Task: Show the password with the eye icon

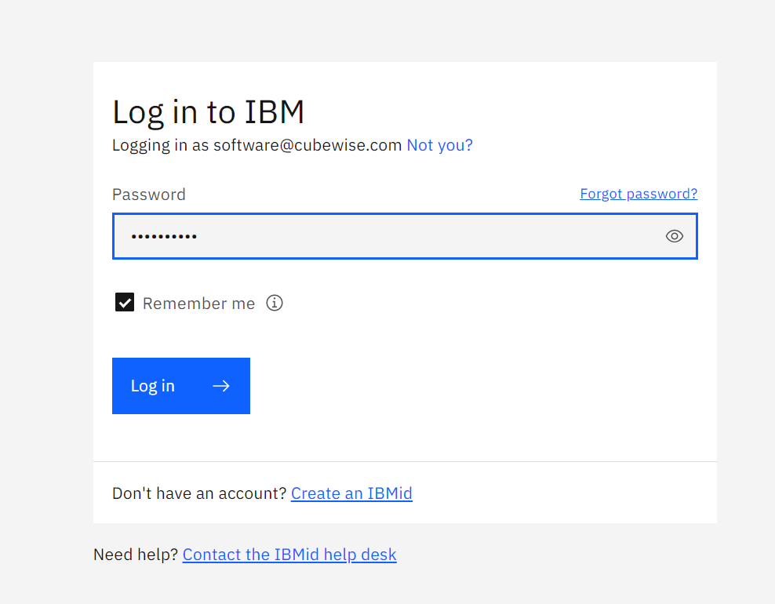Action: (x=674, y=236)
